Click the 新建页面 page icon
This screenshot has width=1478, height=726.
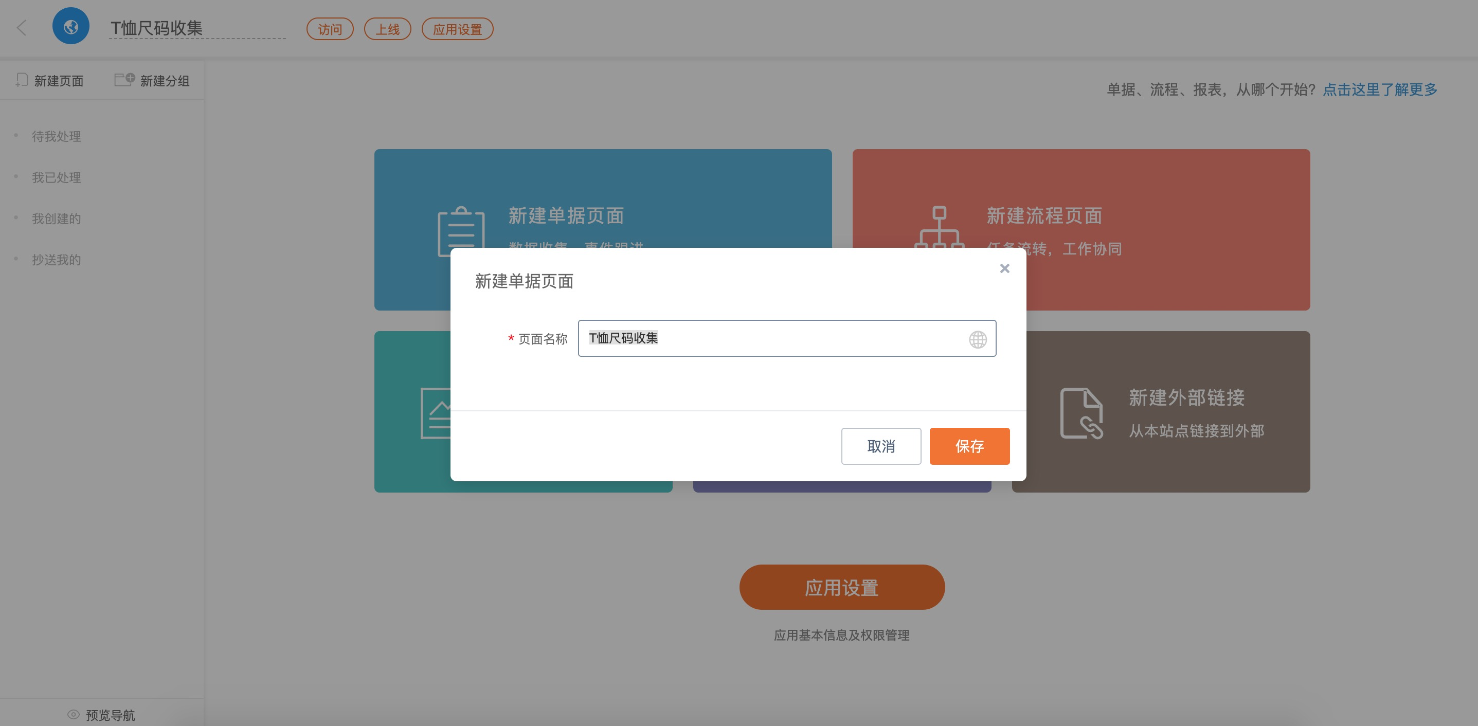pos(22,80)
